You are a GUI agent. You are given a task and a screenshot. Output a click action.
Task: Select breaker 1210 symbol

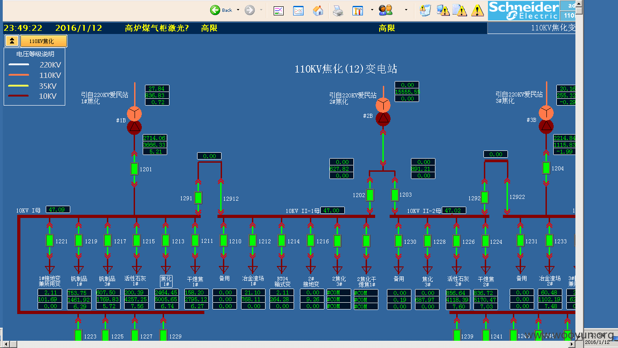(x=223, y=241)
